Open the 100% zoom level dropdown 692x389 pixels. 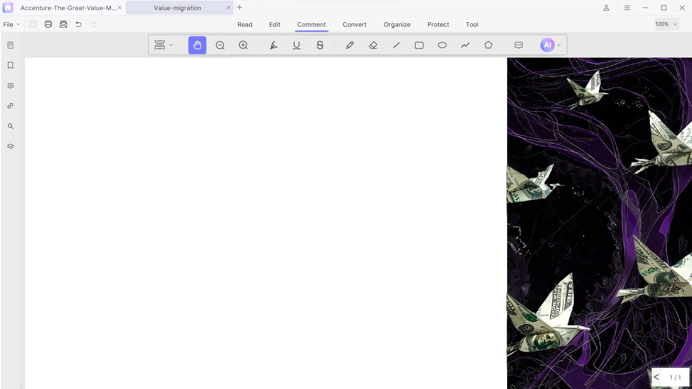[666, 24]
